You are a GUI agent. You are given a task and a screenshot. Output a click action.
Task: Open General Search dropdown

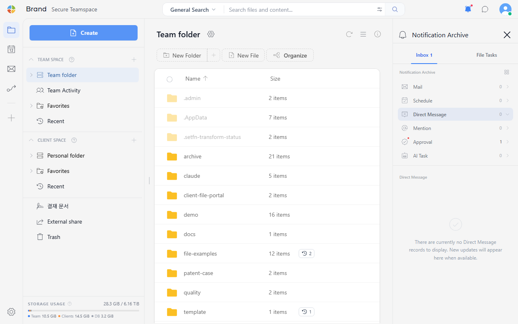(193, 10)
